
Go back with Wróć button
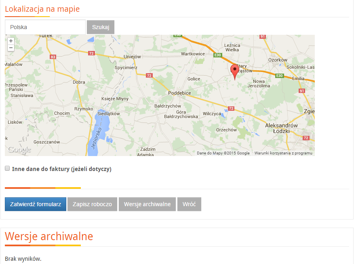(189, 204)
